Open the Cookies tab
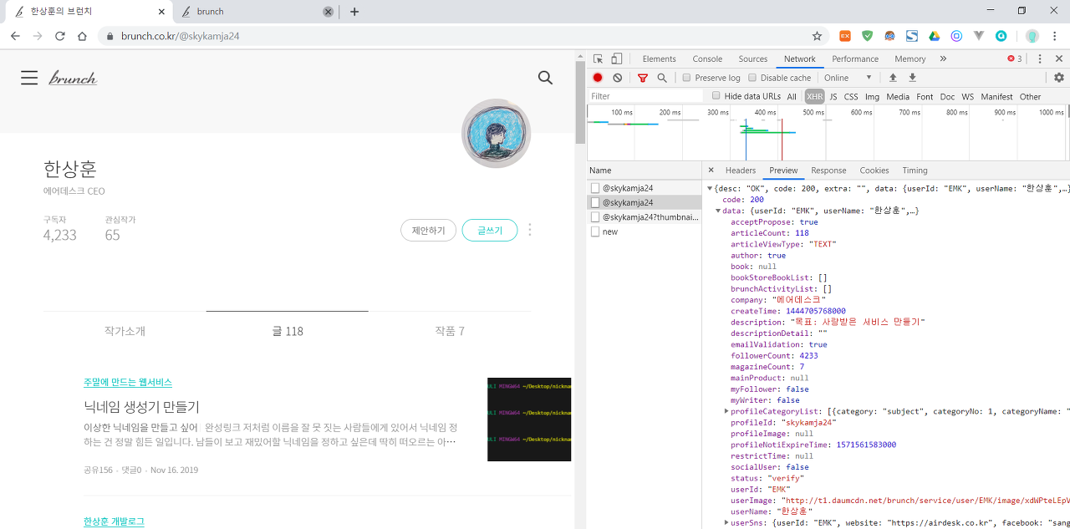The image size is (1070, 529). pyautogui.click(x=874, y=170)
